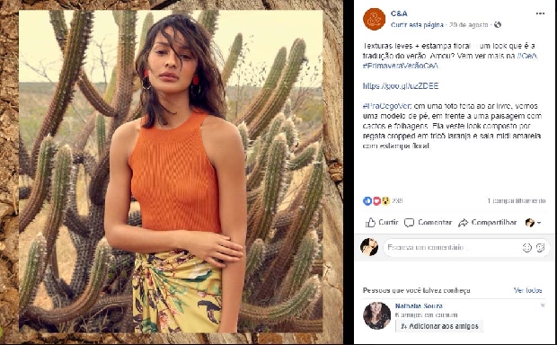Click the Curtir thumbs-up icon
Viewport: 557px width, 345px height.
[x=370, y=223]
